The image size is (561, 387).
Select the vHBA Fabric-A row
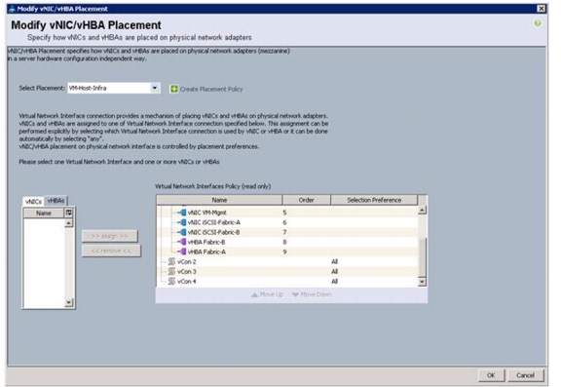[x=287, y=252]
